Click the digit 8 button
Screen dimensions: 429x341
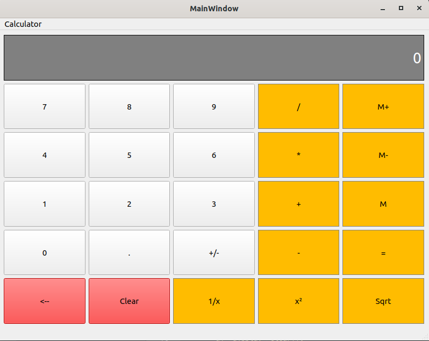point(129,106)
